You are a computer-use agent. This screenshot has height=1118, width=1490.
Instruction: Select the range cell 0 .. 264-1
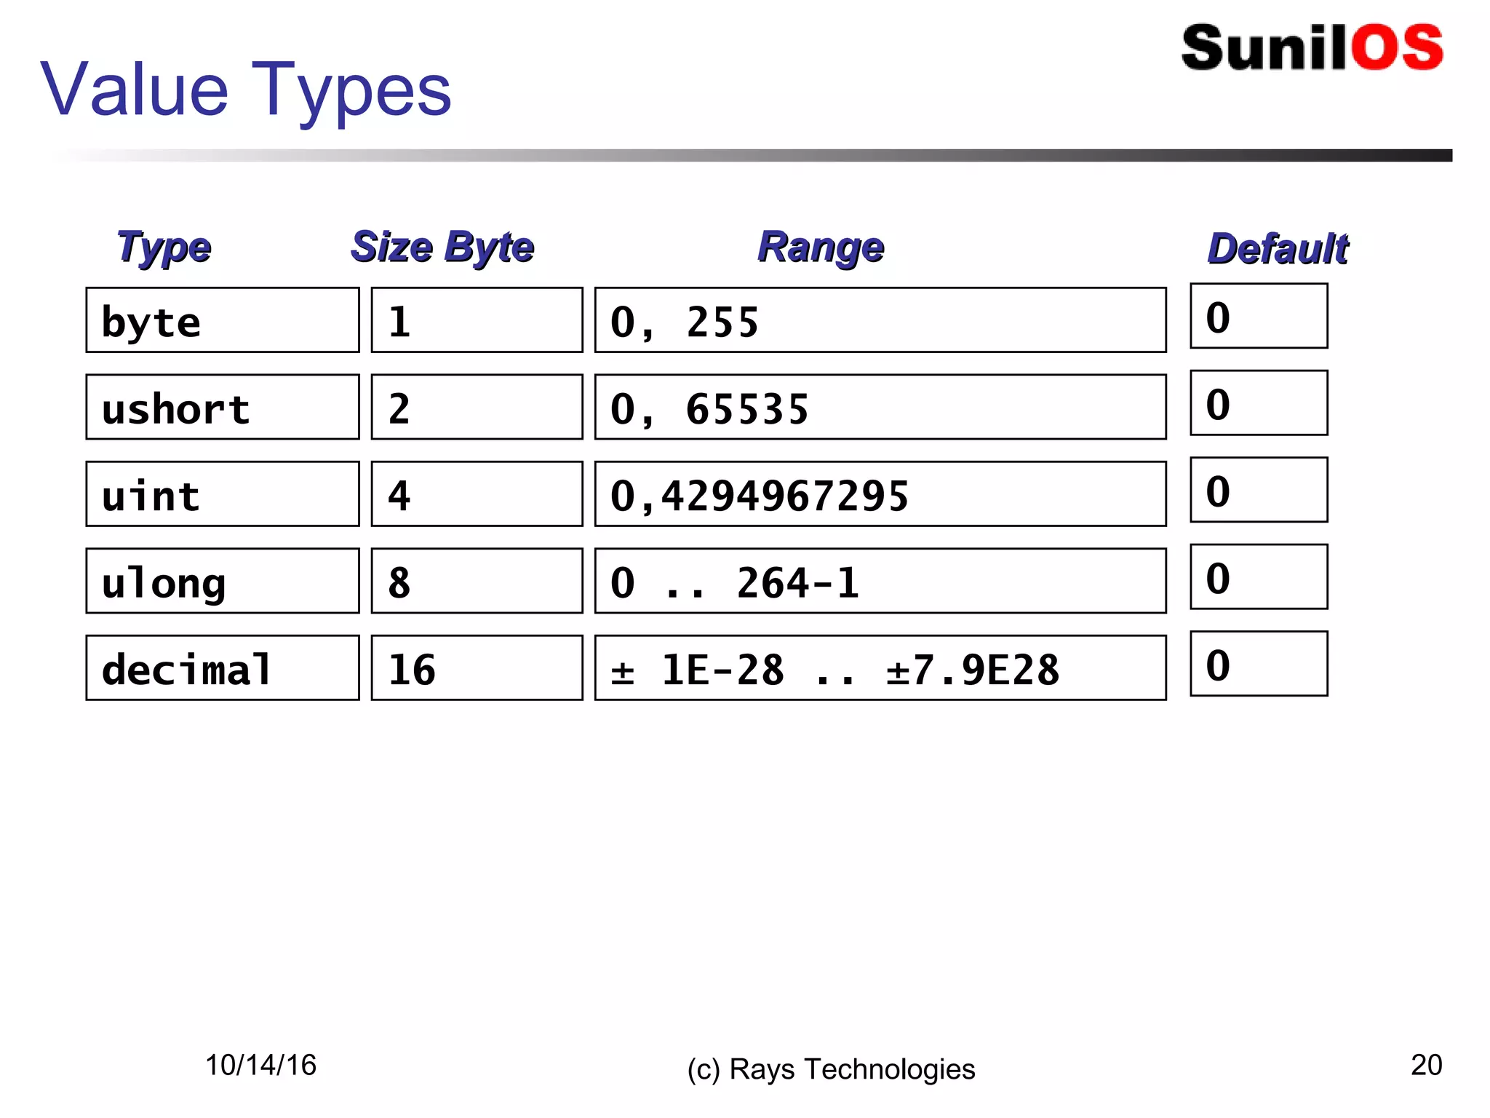click(x=880, y=581)
